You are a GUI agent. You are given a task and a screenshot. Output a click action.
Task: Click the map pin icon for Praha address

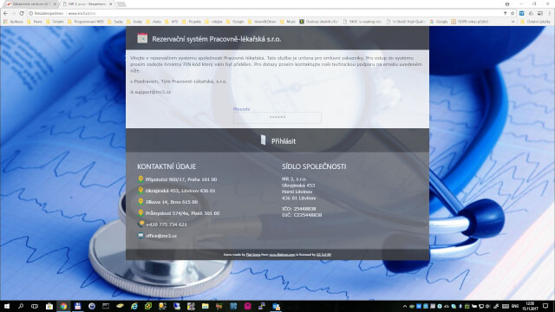pos(140,179)
